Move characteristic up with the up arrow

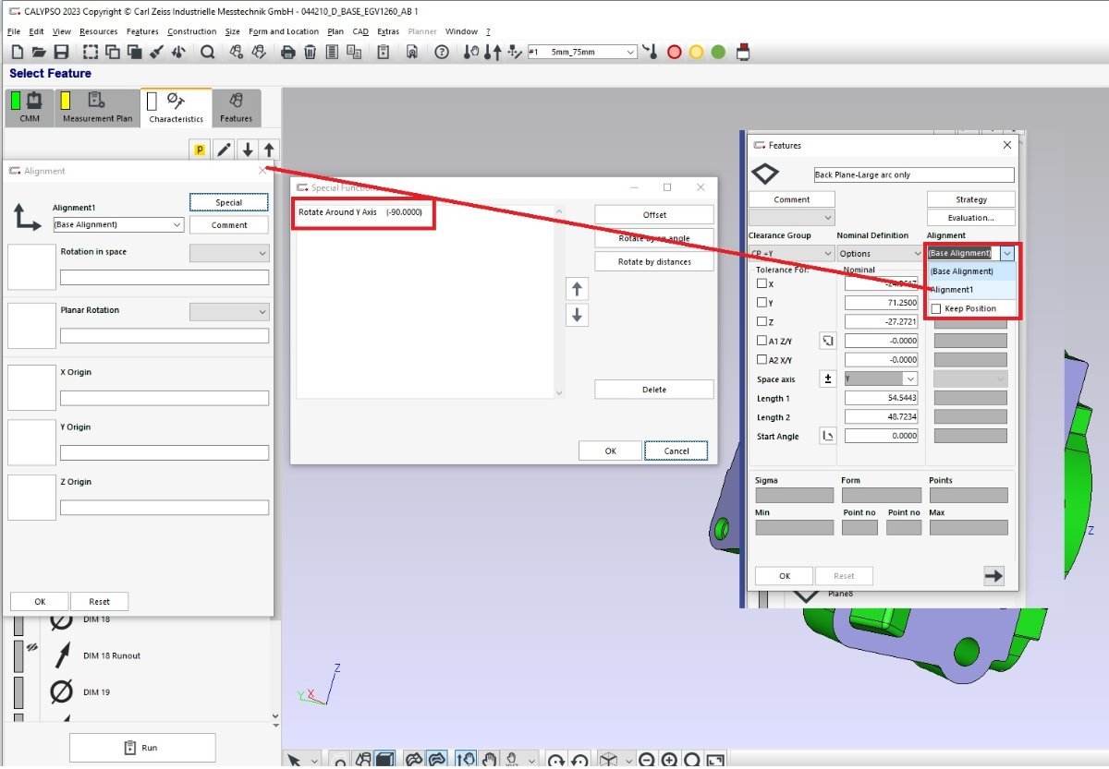[269, 150]
